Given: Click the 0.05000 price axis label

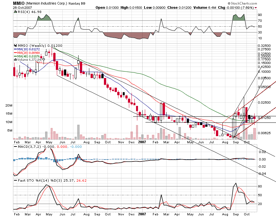Looking at the screenshot, I should tap(264, 87).
